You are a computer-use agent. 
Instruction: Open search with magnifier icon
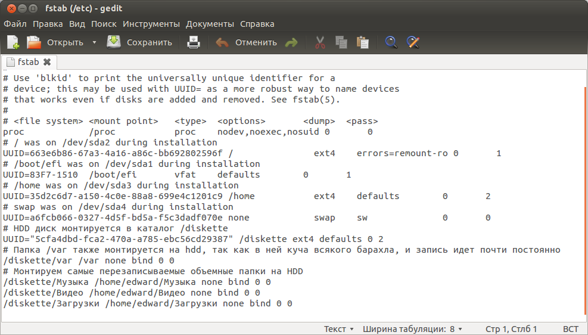pyautogui.click(x=391, y=42)
